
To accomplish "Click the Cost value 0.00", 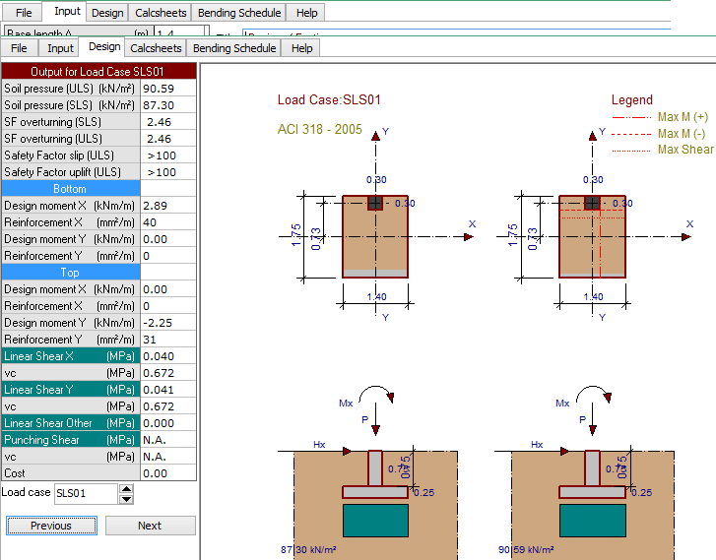I will (x=168, y=473).
